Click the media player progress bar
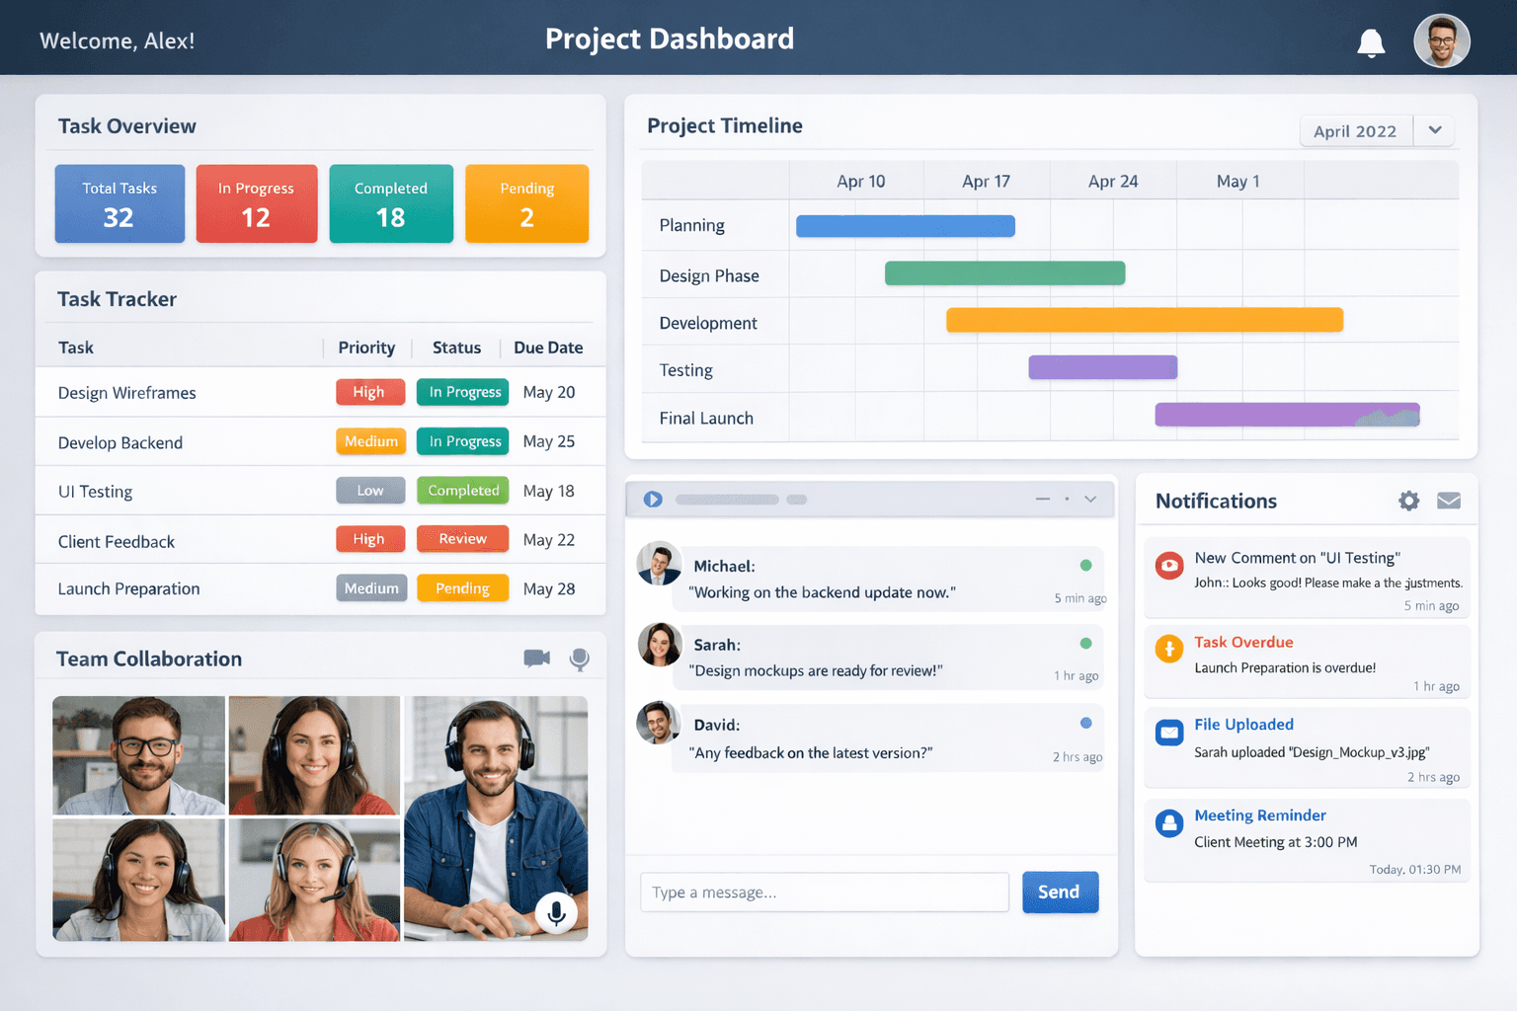Image resolution: width=1517 pixels, height=1011 pixels. (727, 500)
